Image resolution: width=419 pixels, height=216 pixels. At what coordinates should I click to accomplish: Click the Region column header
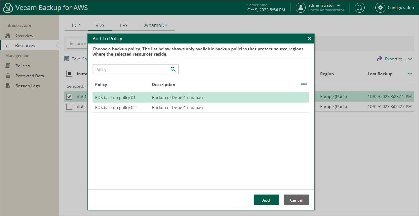[327, 74]
